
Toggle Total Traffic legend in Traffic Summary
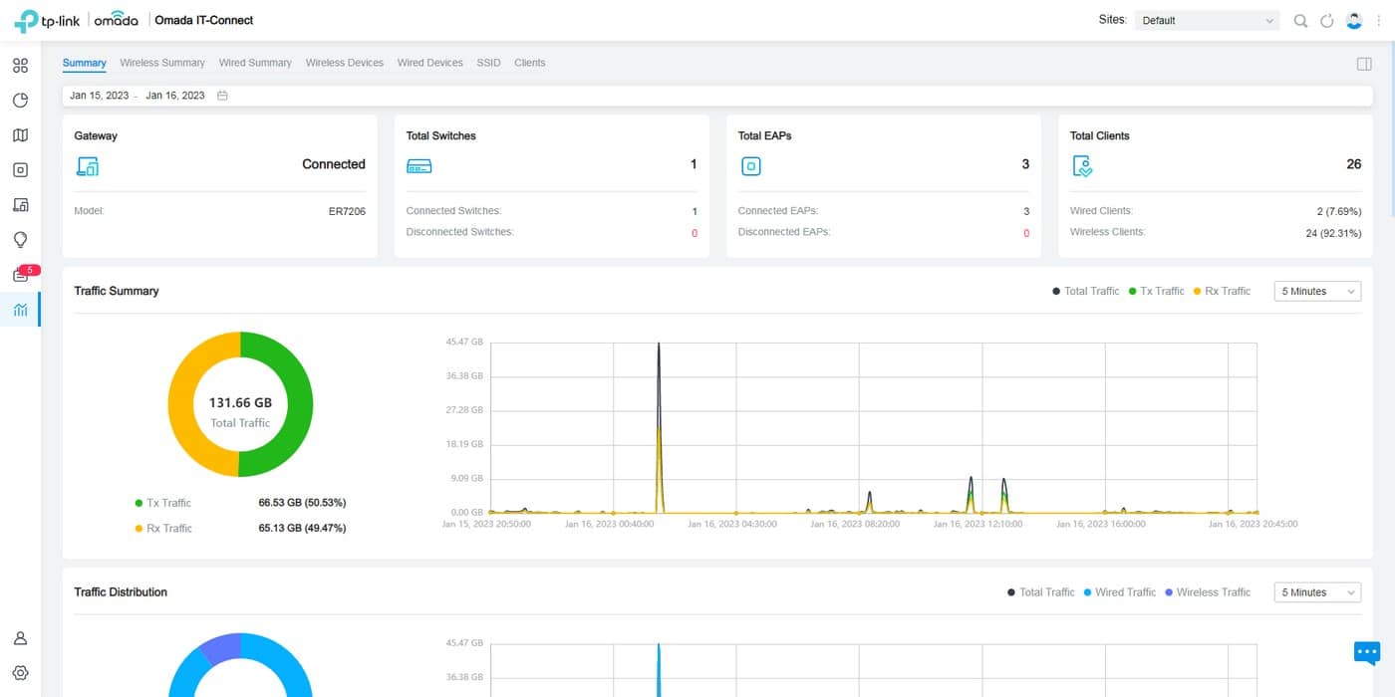[1085, 291]
